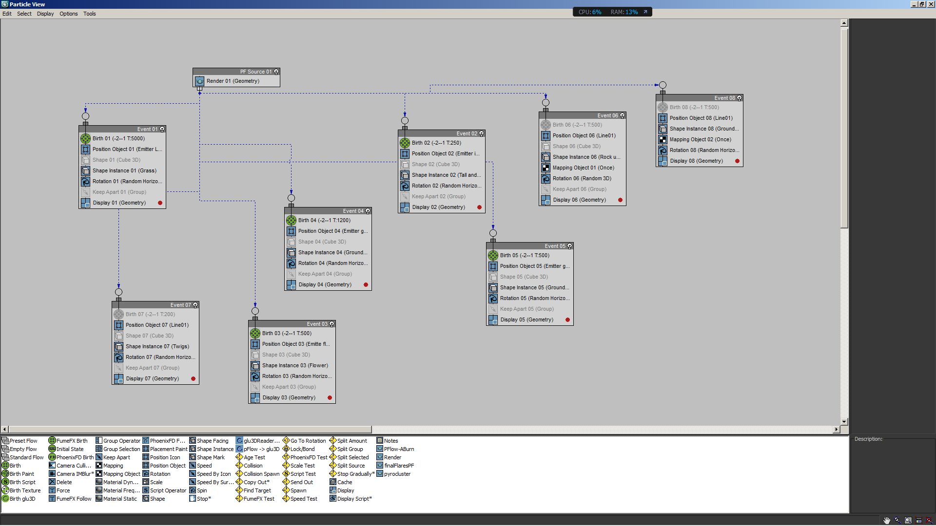
Task: Click the No Zoom icon
Action: coord(929,521)
